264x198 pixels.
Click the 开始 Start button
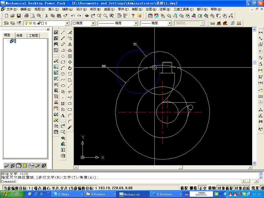pos(12,194)
